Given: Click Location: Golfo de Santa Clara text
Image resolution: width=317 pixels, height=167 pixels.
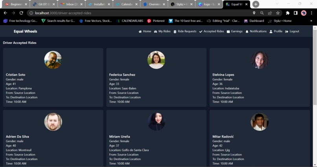Looking at the screenshot, I should [x=129, y=150].
